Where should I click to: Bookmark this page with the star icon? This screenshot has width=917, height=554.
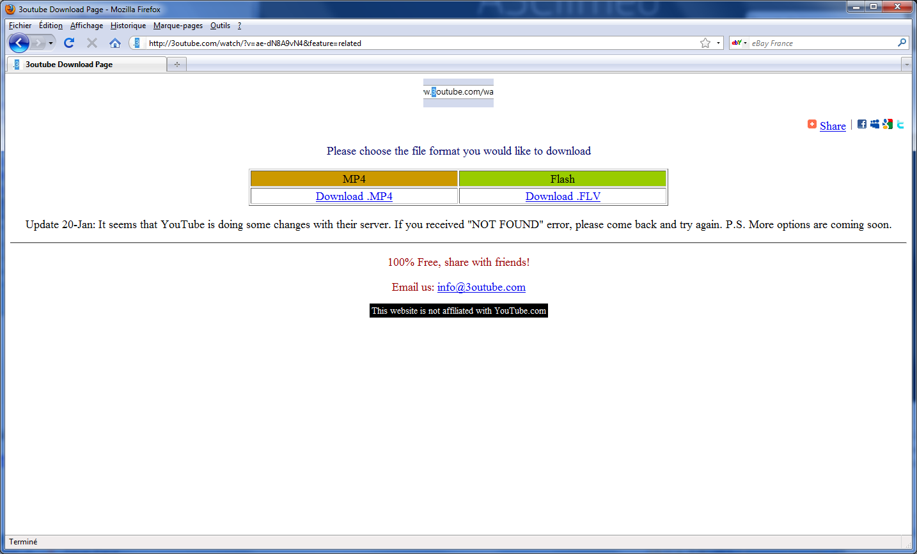(x=705, y=43)
